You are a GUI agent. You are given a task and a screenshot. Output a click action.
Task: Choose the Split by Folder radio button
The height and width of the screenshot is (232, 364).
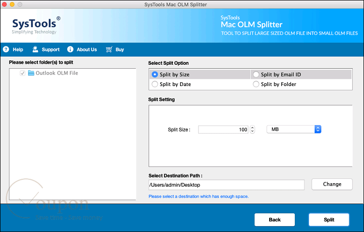pyautogui.click(x=256, y=84)
